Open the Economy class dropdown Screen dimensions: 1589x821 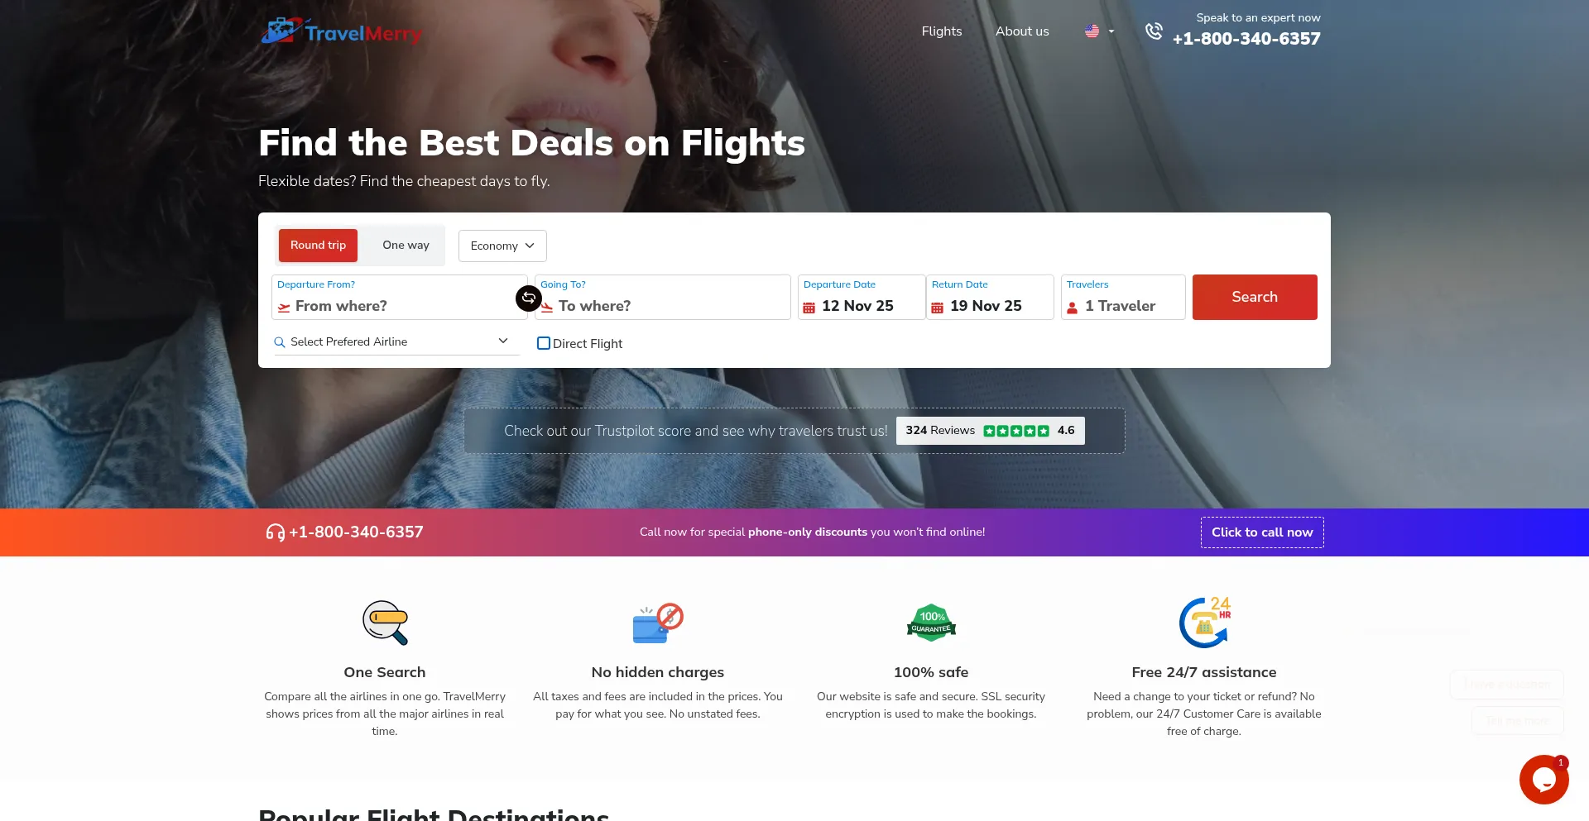tap(502, 246)
